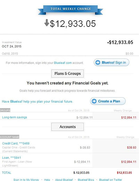Open Loan ***5841 account
Image resolution: width=139 pixels, height=181 pixels.
click(11, 157)
